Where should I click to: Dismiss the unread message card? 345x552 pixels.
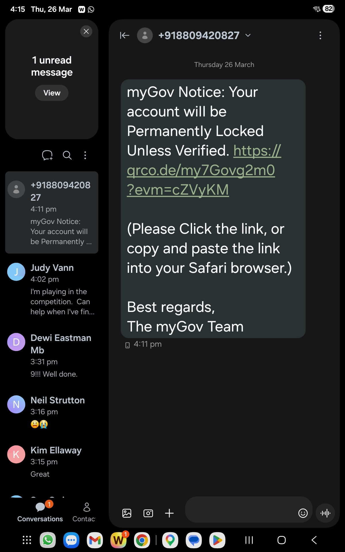86,31
